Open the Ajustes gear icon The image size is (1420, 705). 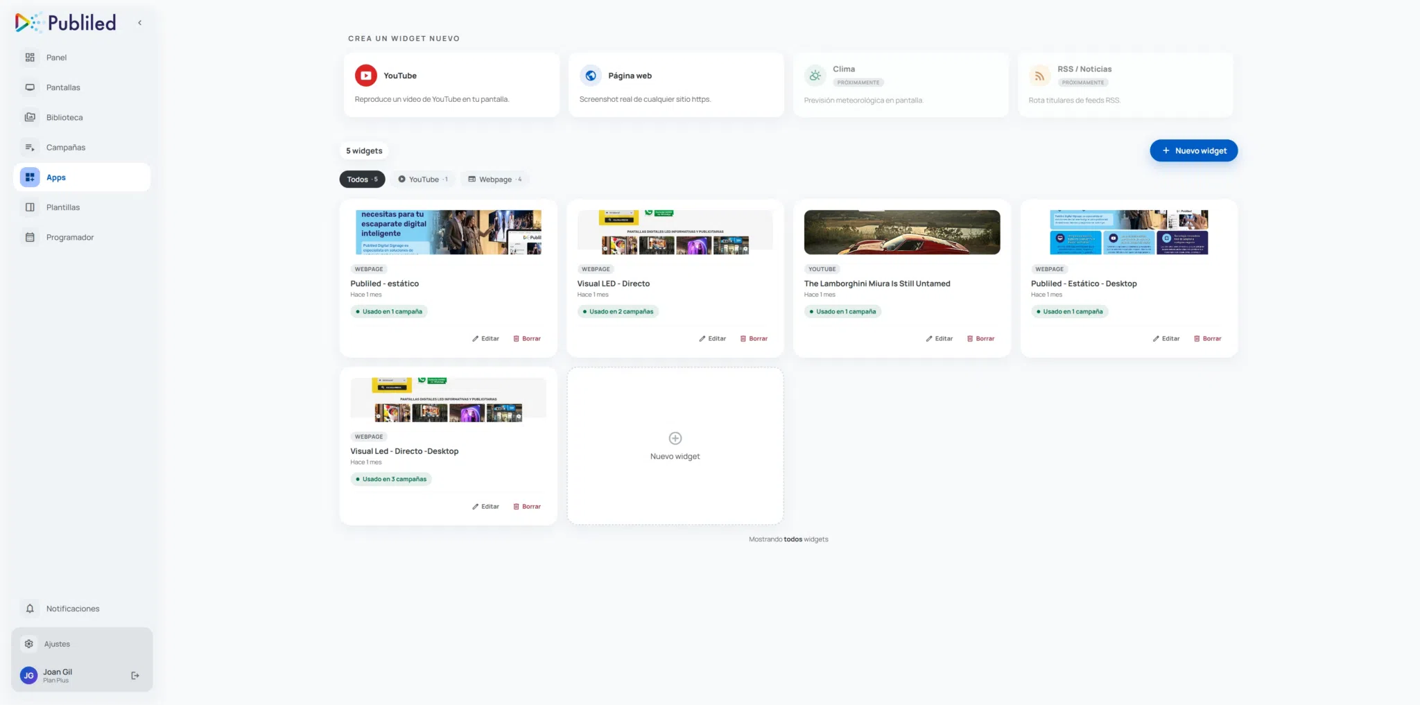(x=28, y=644)
